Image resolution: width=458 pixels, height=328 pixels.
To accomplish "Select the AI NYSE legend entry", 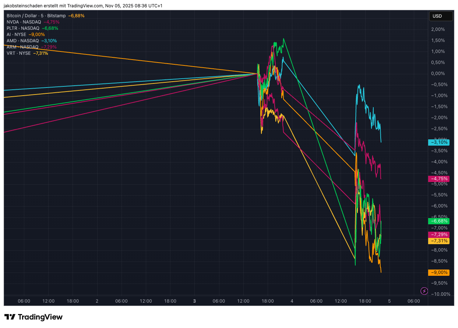I will 16,35.
